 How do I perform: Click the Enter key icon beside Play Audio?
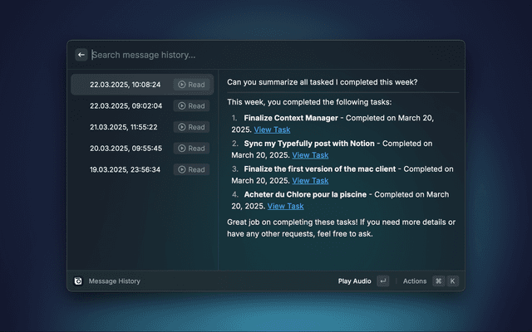point(382,281)
